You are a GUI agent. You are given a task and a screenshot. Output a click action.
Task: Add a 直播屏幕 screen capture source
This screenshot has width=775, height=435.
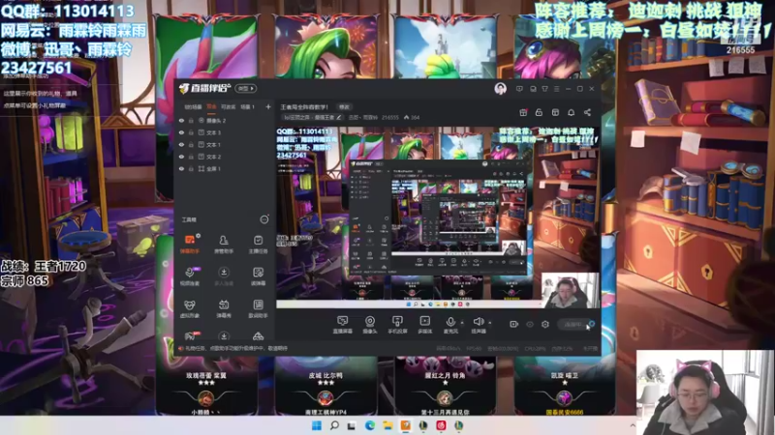[342, 325]
